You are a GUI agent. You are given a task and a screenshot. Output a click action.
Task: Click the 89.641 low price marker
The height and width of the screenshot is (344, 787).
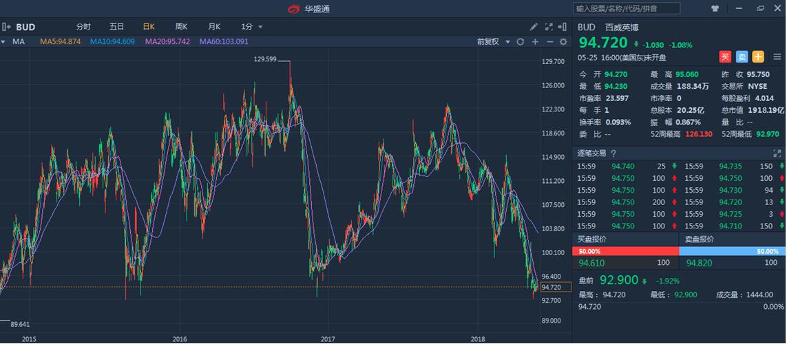pyautogui.click(x=20, y=325)
